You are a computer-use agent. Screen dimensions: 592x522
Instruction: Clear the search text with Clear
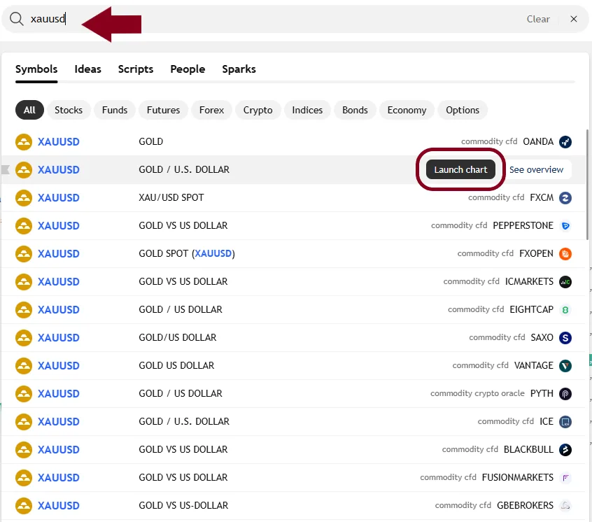click(538, 19)
